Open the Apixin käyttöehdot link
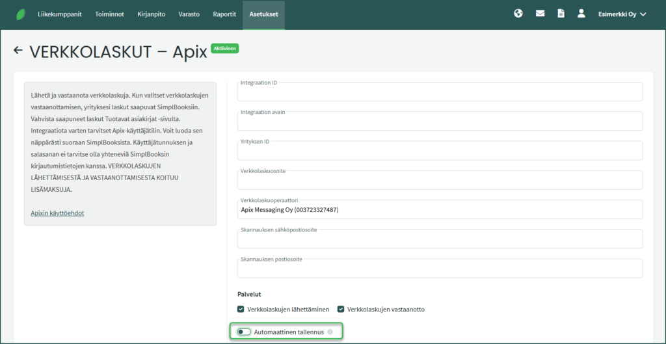The width and height of the screenshot is (666, 344). (57, 213)
